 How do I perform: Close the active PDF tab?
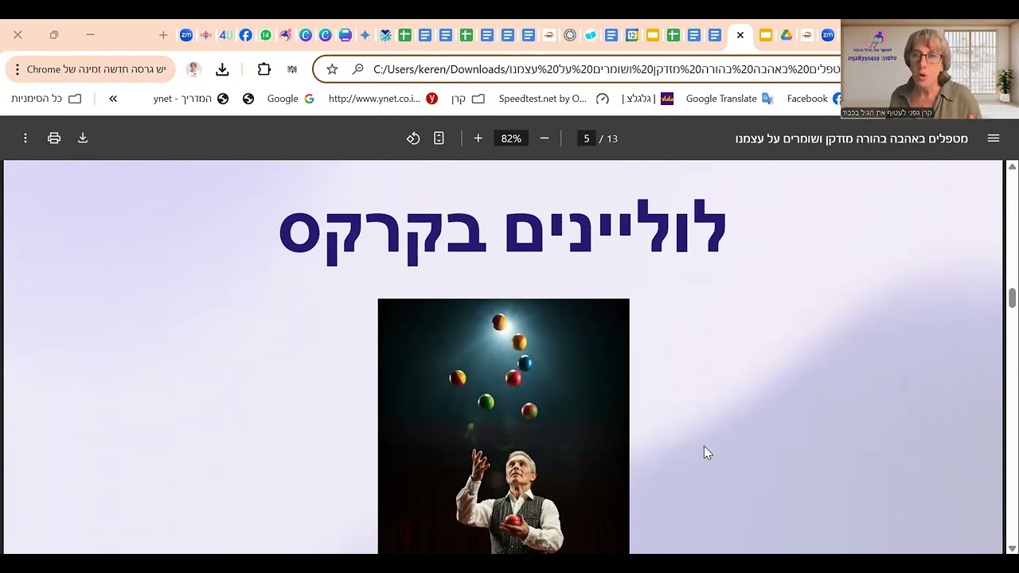click(740, 35)
